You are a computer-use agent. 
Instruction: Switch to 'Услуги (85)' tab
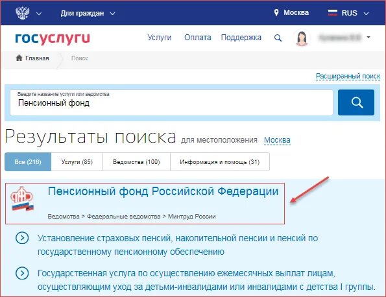coord(77,162)
